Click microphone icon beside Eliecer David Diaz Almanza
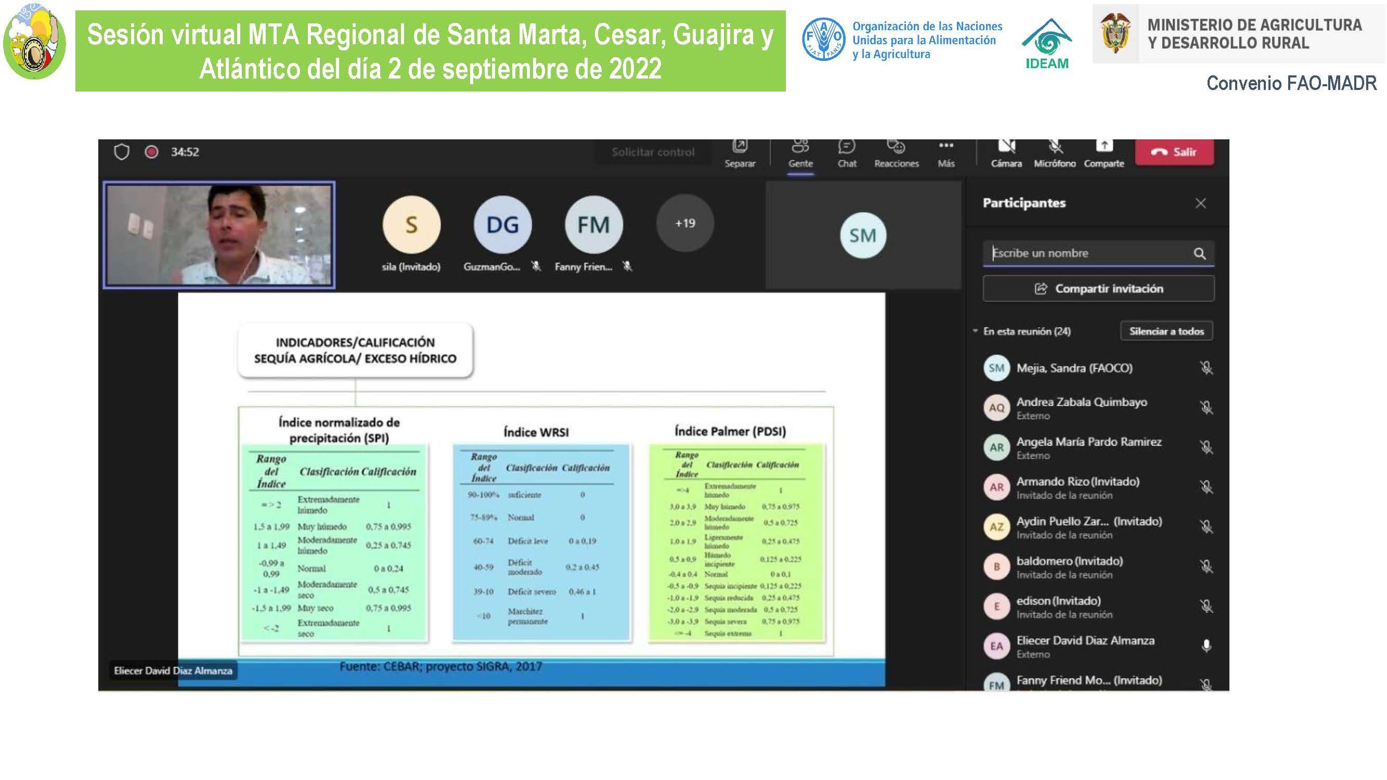Screen dimensions: 1387x780 1206,646
